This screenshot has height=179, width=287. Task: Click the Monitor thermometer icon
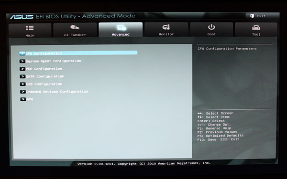[x=166, y=27]
